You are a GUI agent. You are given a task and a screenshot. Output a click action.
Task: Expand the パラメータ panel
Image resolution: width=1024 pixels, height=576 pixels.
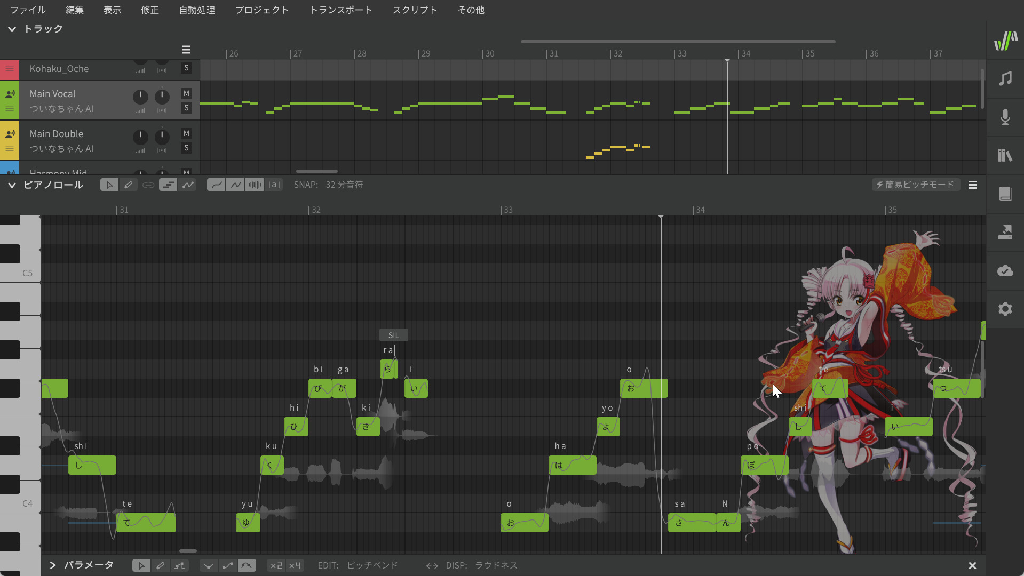(53, 565)
